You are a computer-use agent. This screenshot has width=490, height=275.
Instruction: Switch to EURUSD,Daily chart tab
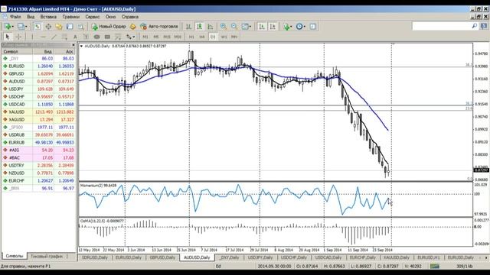pyautogui.click(x=129, y=257)
